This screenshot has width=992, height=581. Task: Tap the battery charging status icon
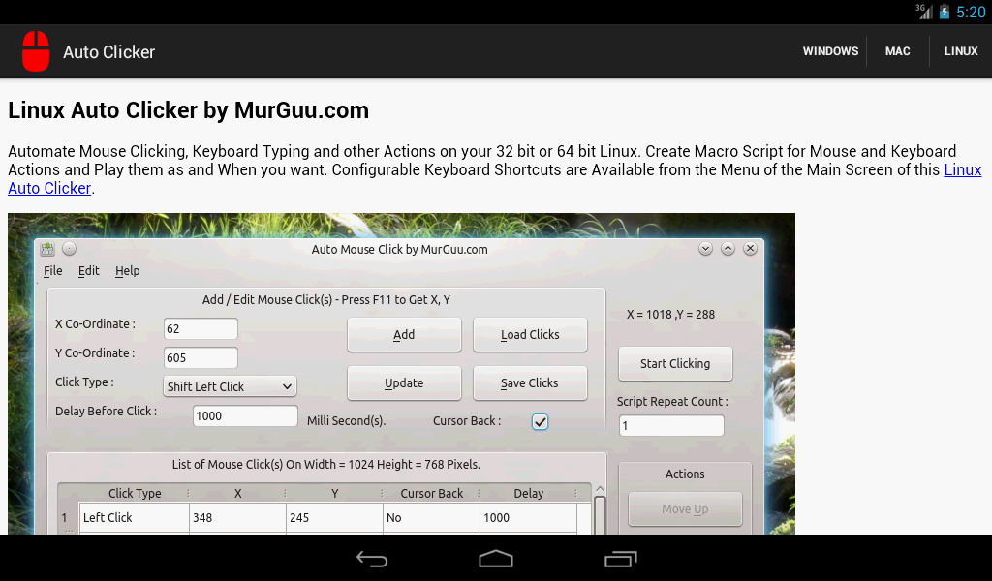point(945,12)
